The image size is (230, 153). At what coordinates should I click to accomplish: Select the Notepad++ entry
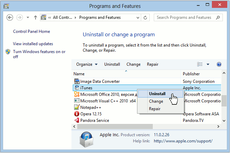[x=91, y=107]
